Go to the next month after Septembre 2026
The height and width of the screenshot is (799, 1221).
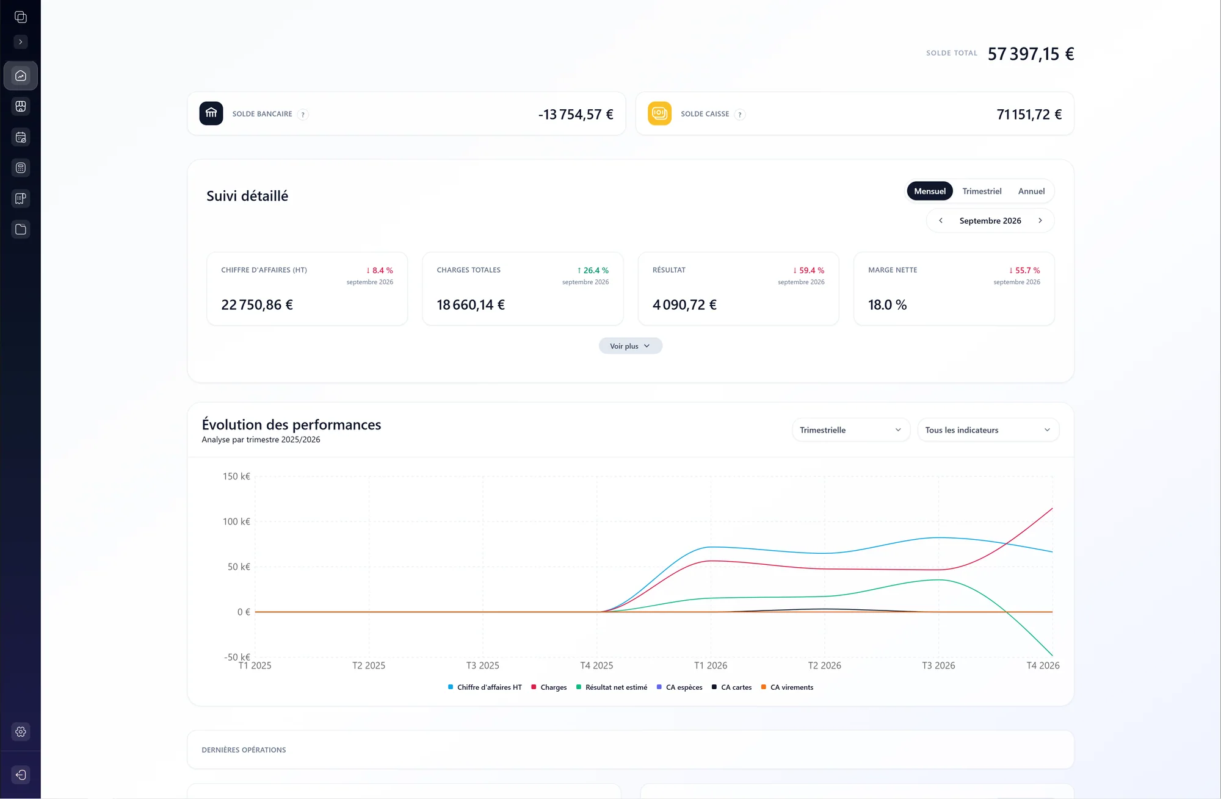coord(1040,220)
